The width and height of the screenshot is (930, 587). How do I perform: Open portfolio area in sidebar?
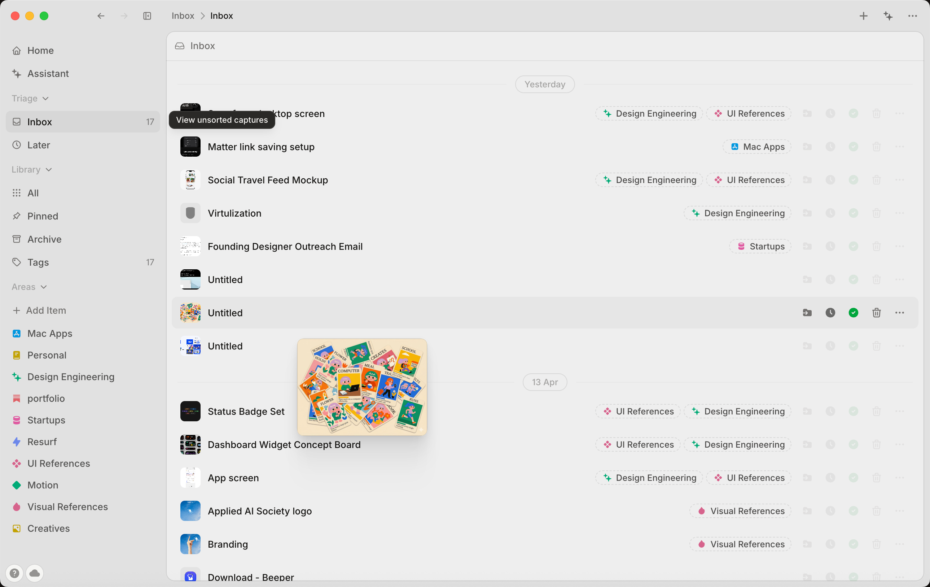(x=83, y=399)
